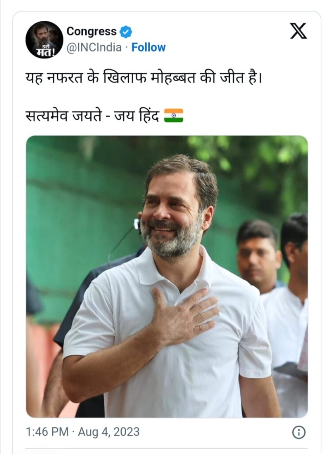Click the "सत्यमेव जयते - जय हिंद" text
The height and width of the screenshot is (454, 333).
tap(92, 116)
